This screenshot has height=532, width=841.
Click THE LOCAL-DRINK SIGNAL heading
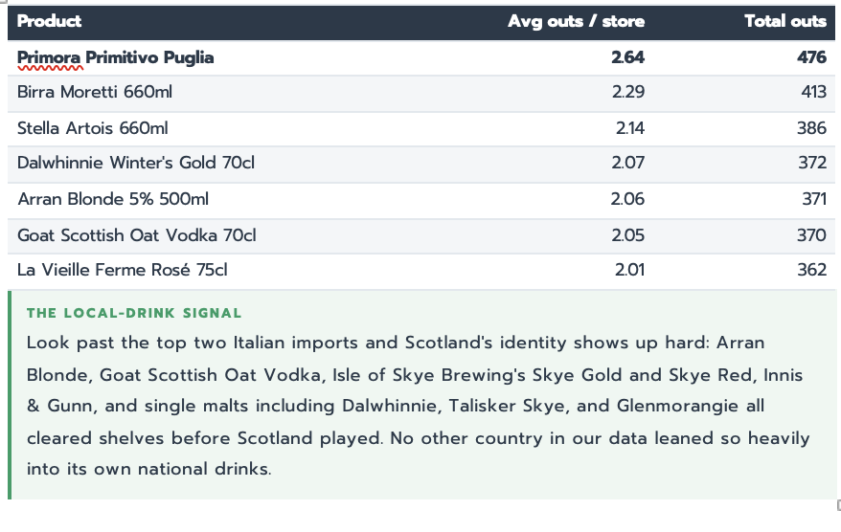134,313
